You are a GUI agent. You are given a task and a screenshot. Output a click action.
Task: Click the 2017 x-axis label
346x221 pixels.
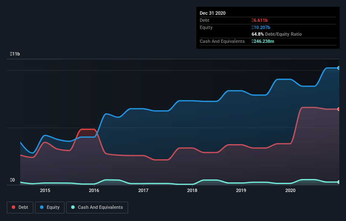point(143,190)
